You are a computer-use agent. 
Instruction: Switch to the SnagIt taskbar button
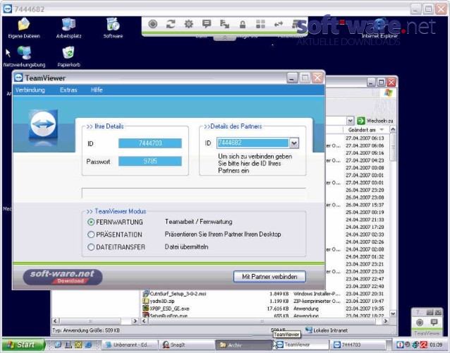tap(187, 345)
